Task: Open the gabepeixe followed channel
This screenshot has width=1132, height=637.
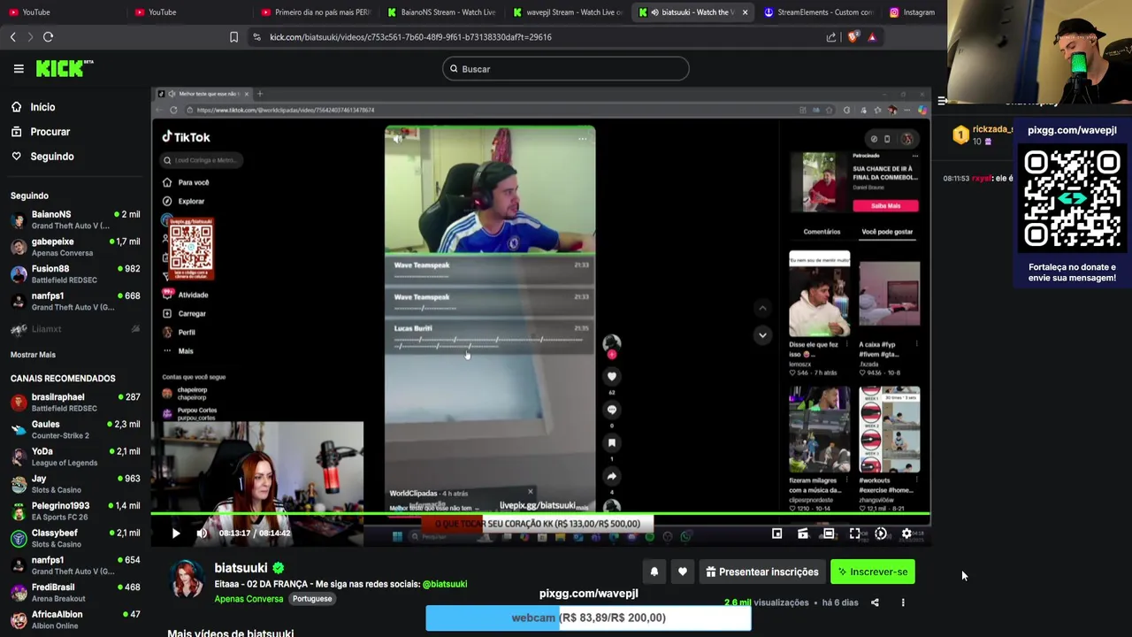Action: coord(75,247)
